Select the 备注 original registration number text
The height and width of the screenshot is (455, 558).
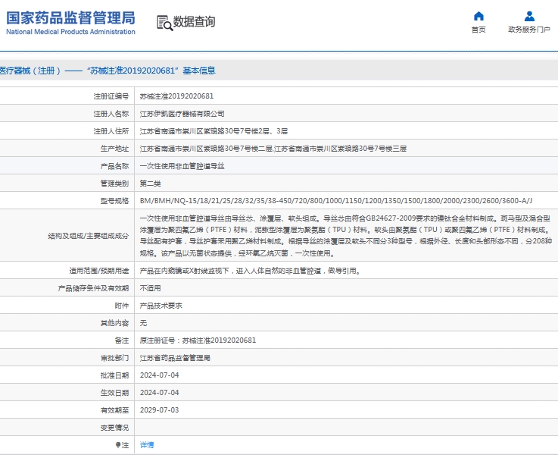click(x=198, y=340)
